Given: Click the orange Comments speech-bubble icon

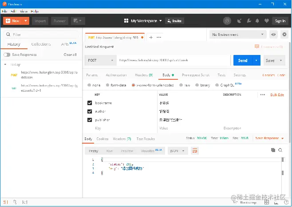Looking at the screenshot, I should coord(257,47).
